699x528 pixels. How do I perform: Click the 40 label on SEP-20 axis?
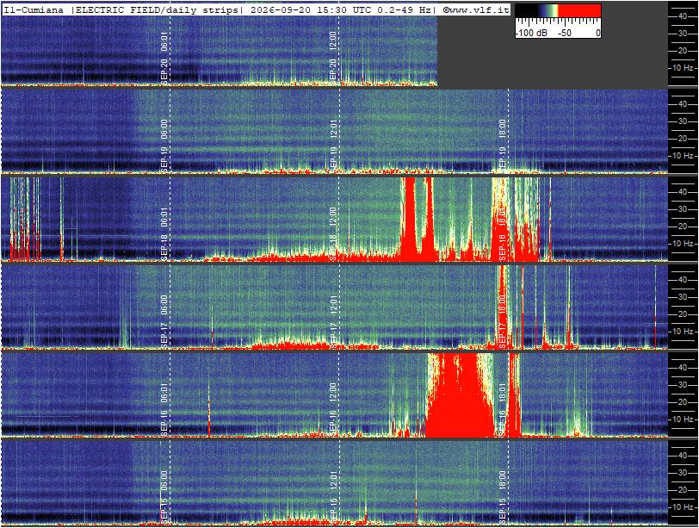pos(683,16)
